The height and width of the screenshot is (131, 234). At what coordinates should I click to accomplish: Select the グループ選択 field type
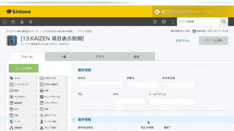(x=53, y=128)
